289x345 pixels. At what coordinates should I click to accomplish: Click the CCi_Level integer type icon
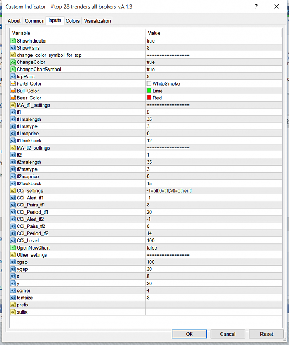(13, 241)
